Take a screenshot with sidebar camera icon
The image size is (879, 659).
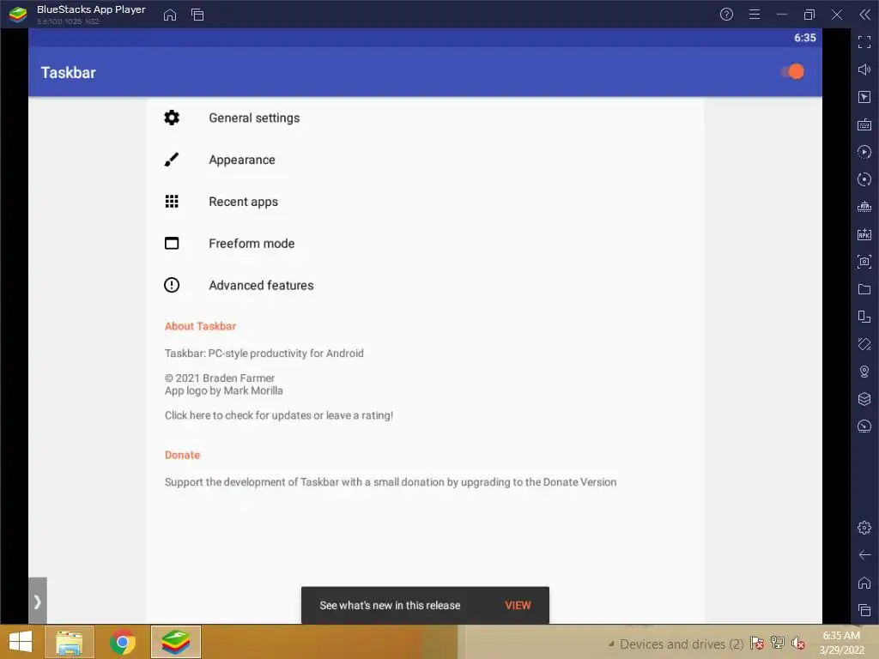click(x=864, y=262)
